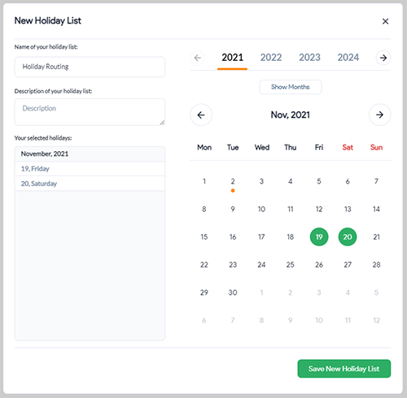Screen dimensions: 407x398
Task: Click date 30 in calendar
Action: (x=233, y=292)
